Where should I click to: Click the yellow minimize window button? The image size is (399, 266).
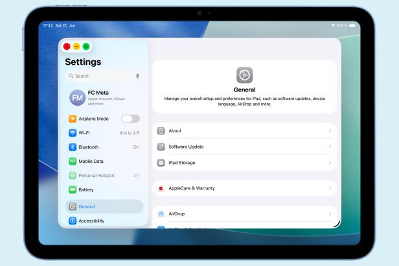76,47
